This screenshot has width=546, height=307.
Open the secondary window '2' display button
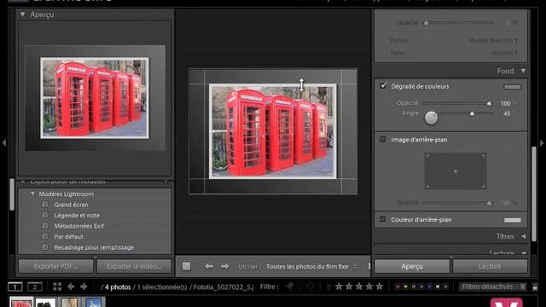34,287
